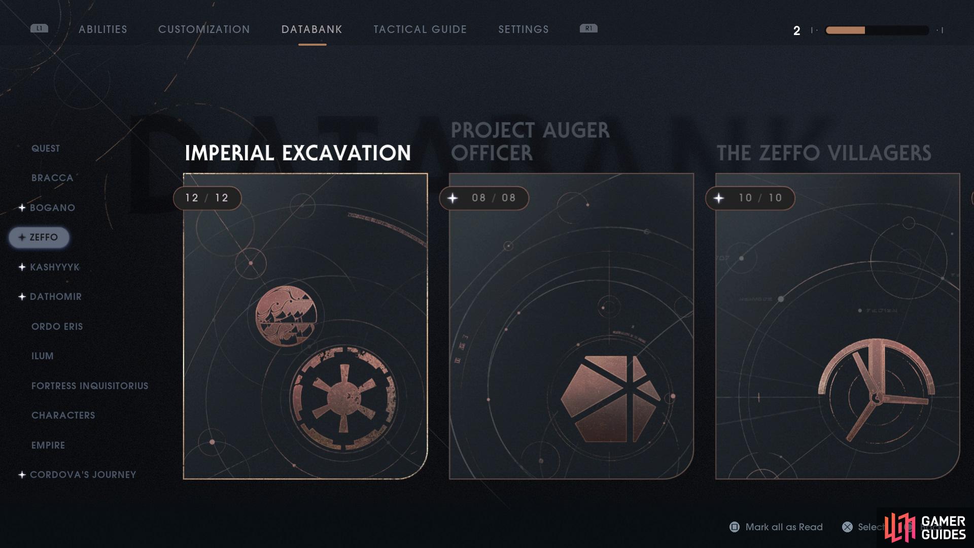Click the Imperial cog emblem icon
This screenshot has height=548, width=974.
tap(344, 398)
